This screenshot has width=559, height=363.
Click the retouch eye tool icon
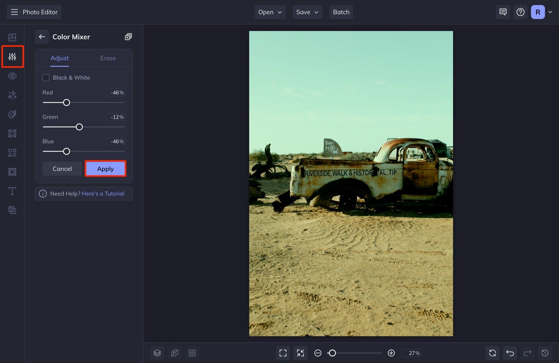(12, 76)
